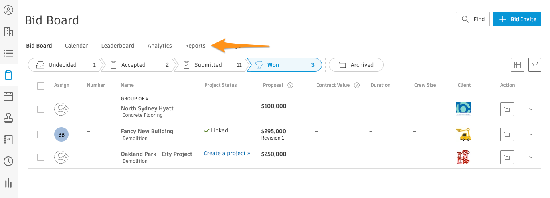
Task: Click the filter funnel icon
Action: coord(535,65)
